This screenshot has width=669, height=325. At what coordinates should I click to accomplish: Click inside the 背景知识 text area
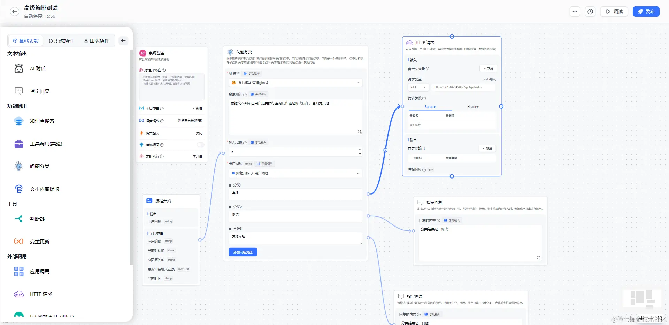coord(295,117)
